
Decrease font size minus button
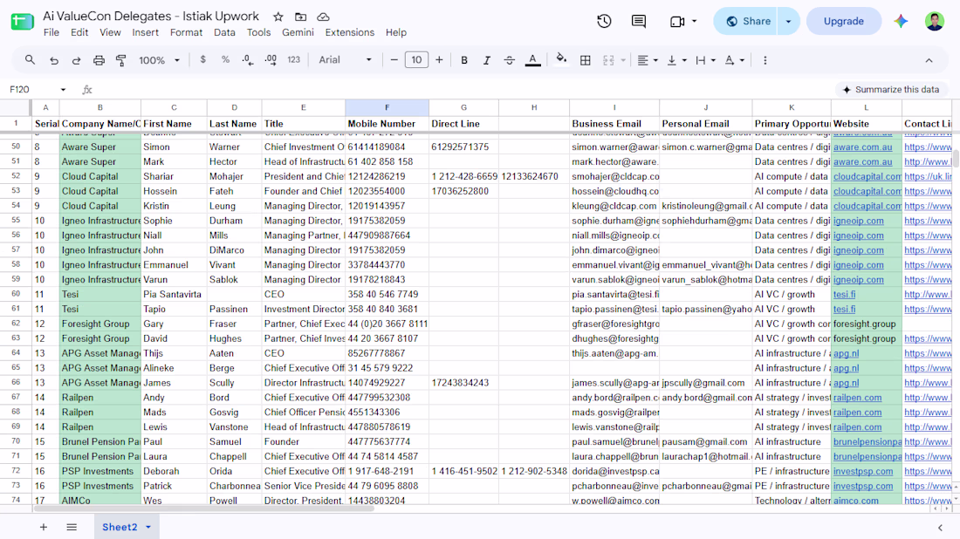pyautogui.click(x=394, y=60)
